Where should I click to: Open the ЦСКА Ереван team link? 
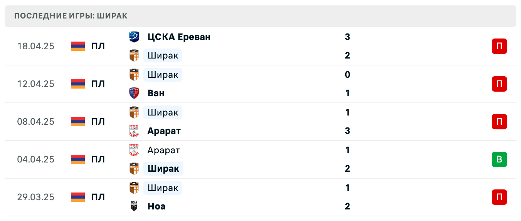click(x=179, y=37)
